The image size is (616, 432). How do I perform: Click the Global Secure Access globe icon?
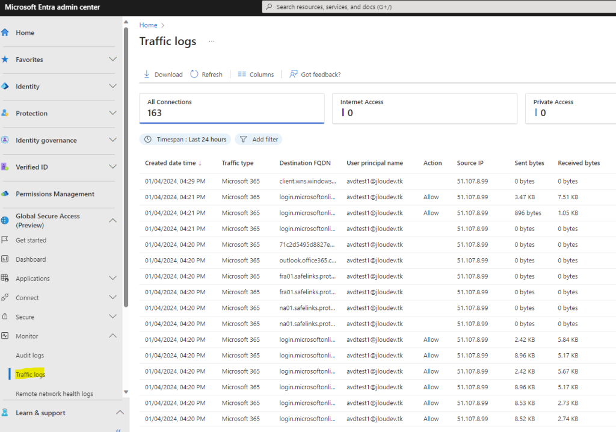click(5, 221)
